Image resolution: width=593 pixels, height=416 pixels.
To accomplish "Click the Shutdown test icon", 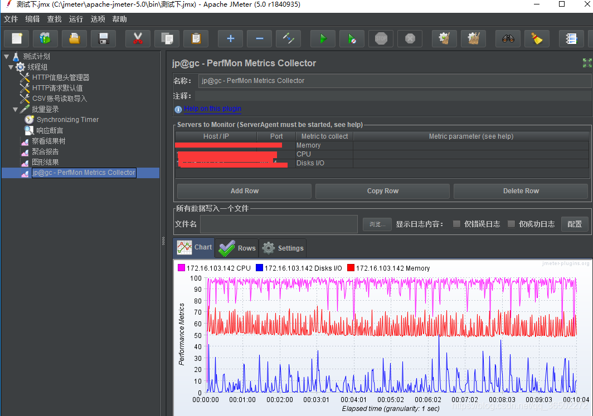I will [410, 38].
